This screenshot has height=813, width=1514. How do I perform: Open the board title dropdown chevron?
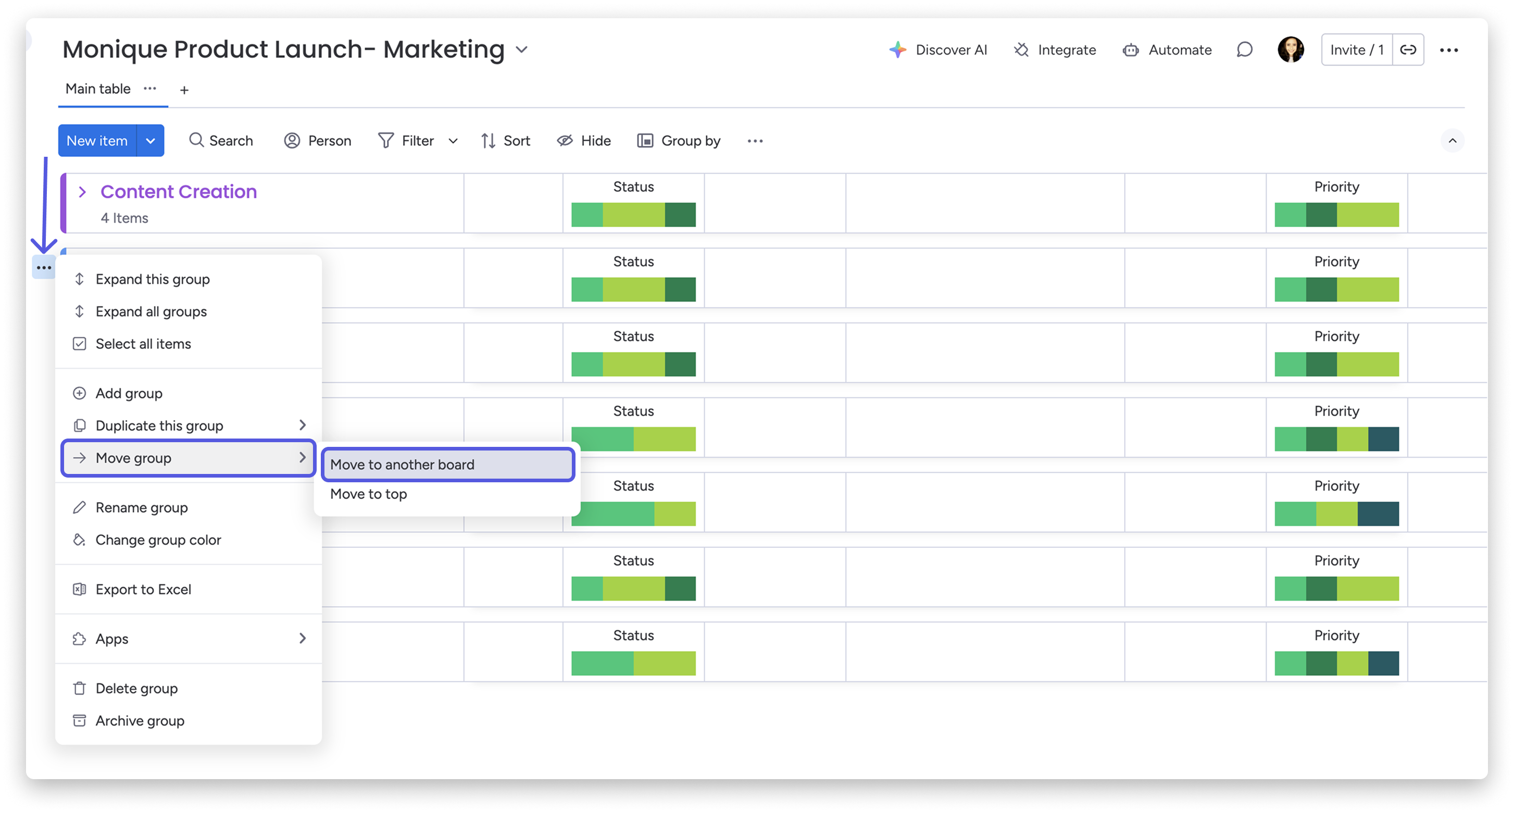click(521, 50)
